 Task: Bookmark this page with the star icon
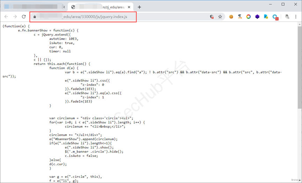[220, 17]
